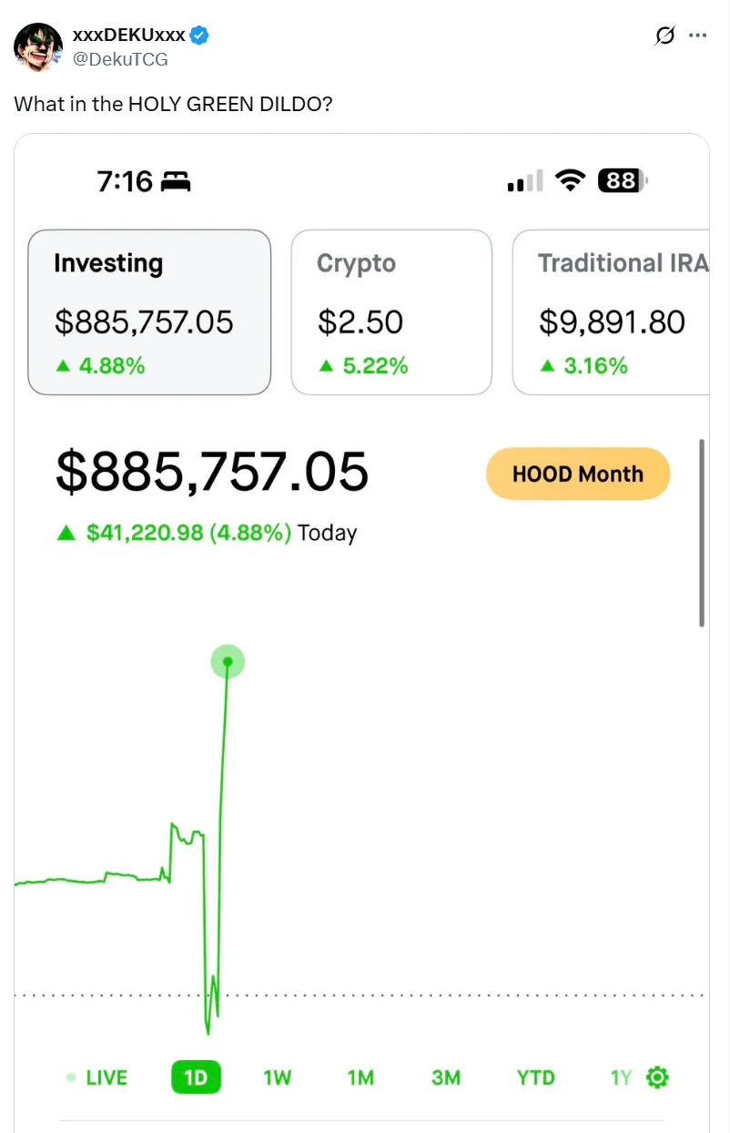
Task: Select the Crypto account card
Action: pos(391,311)
